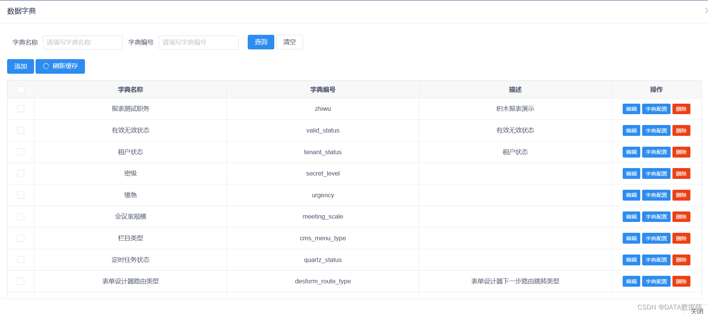This screenshot has width=708, height=314.
Task: Click the 操作 column header
Action: (x=656, y=90)
